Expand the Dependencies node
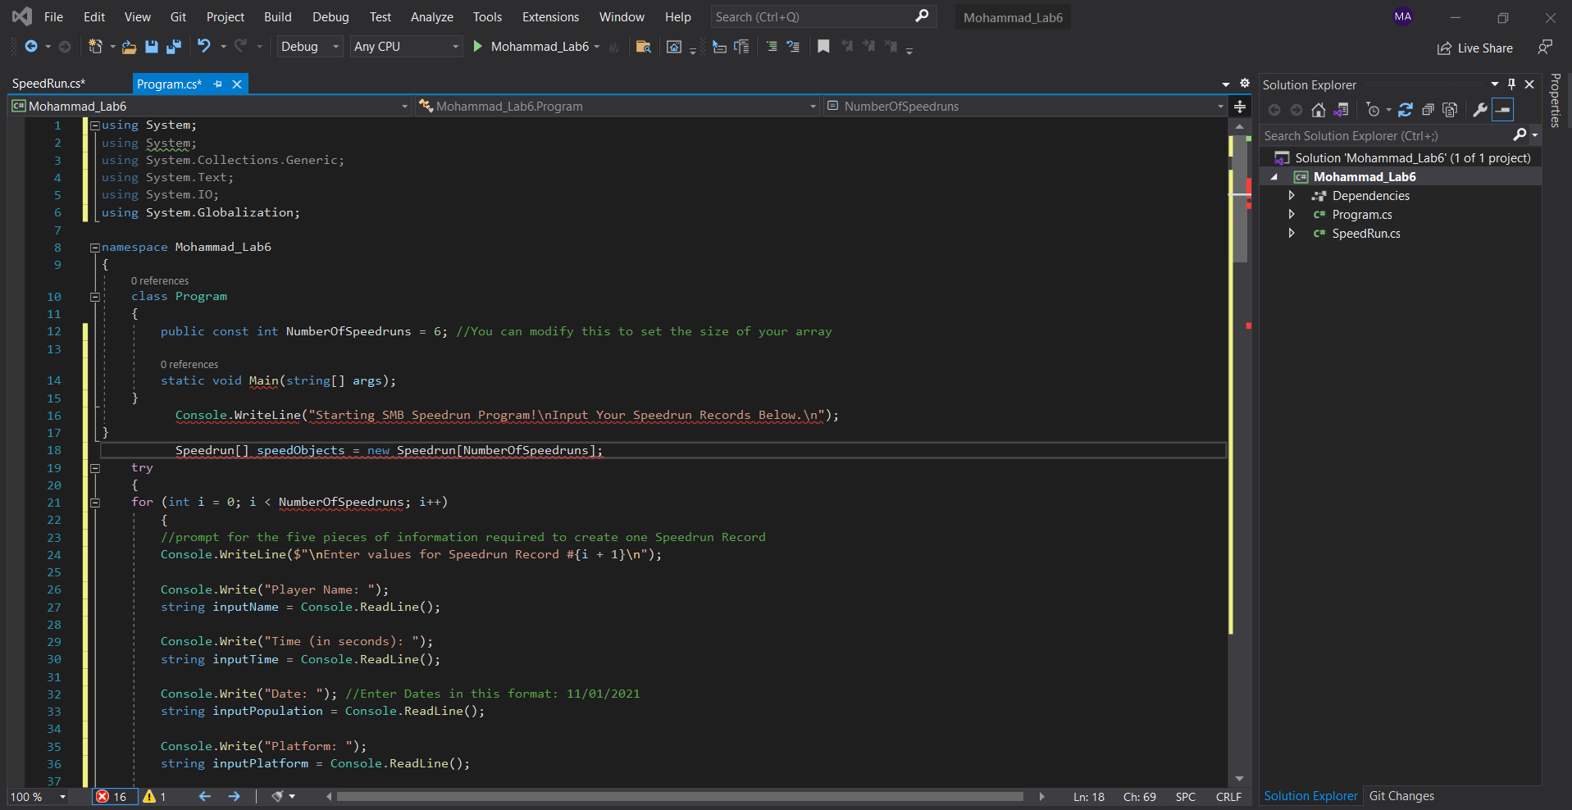1572x810 pixels. (1292, 195)
